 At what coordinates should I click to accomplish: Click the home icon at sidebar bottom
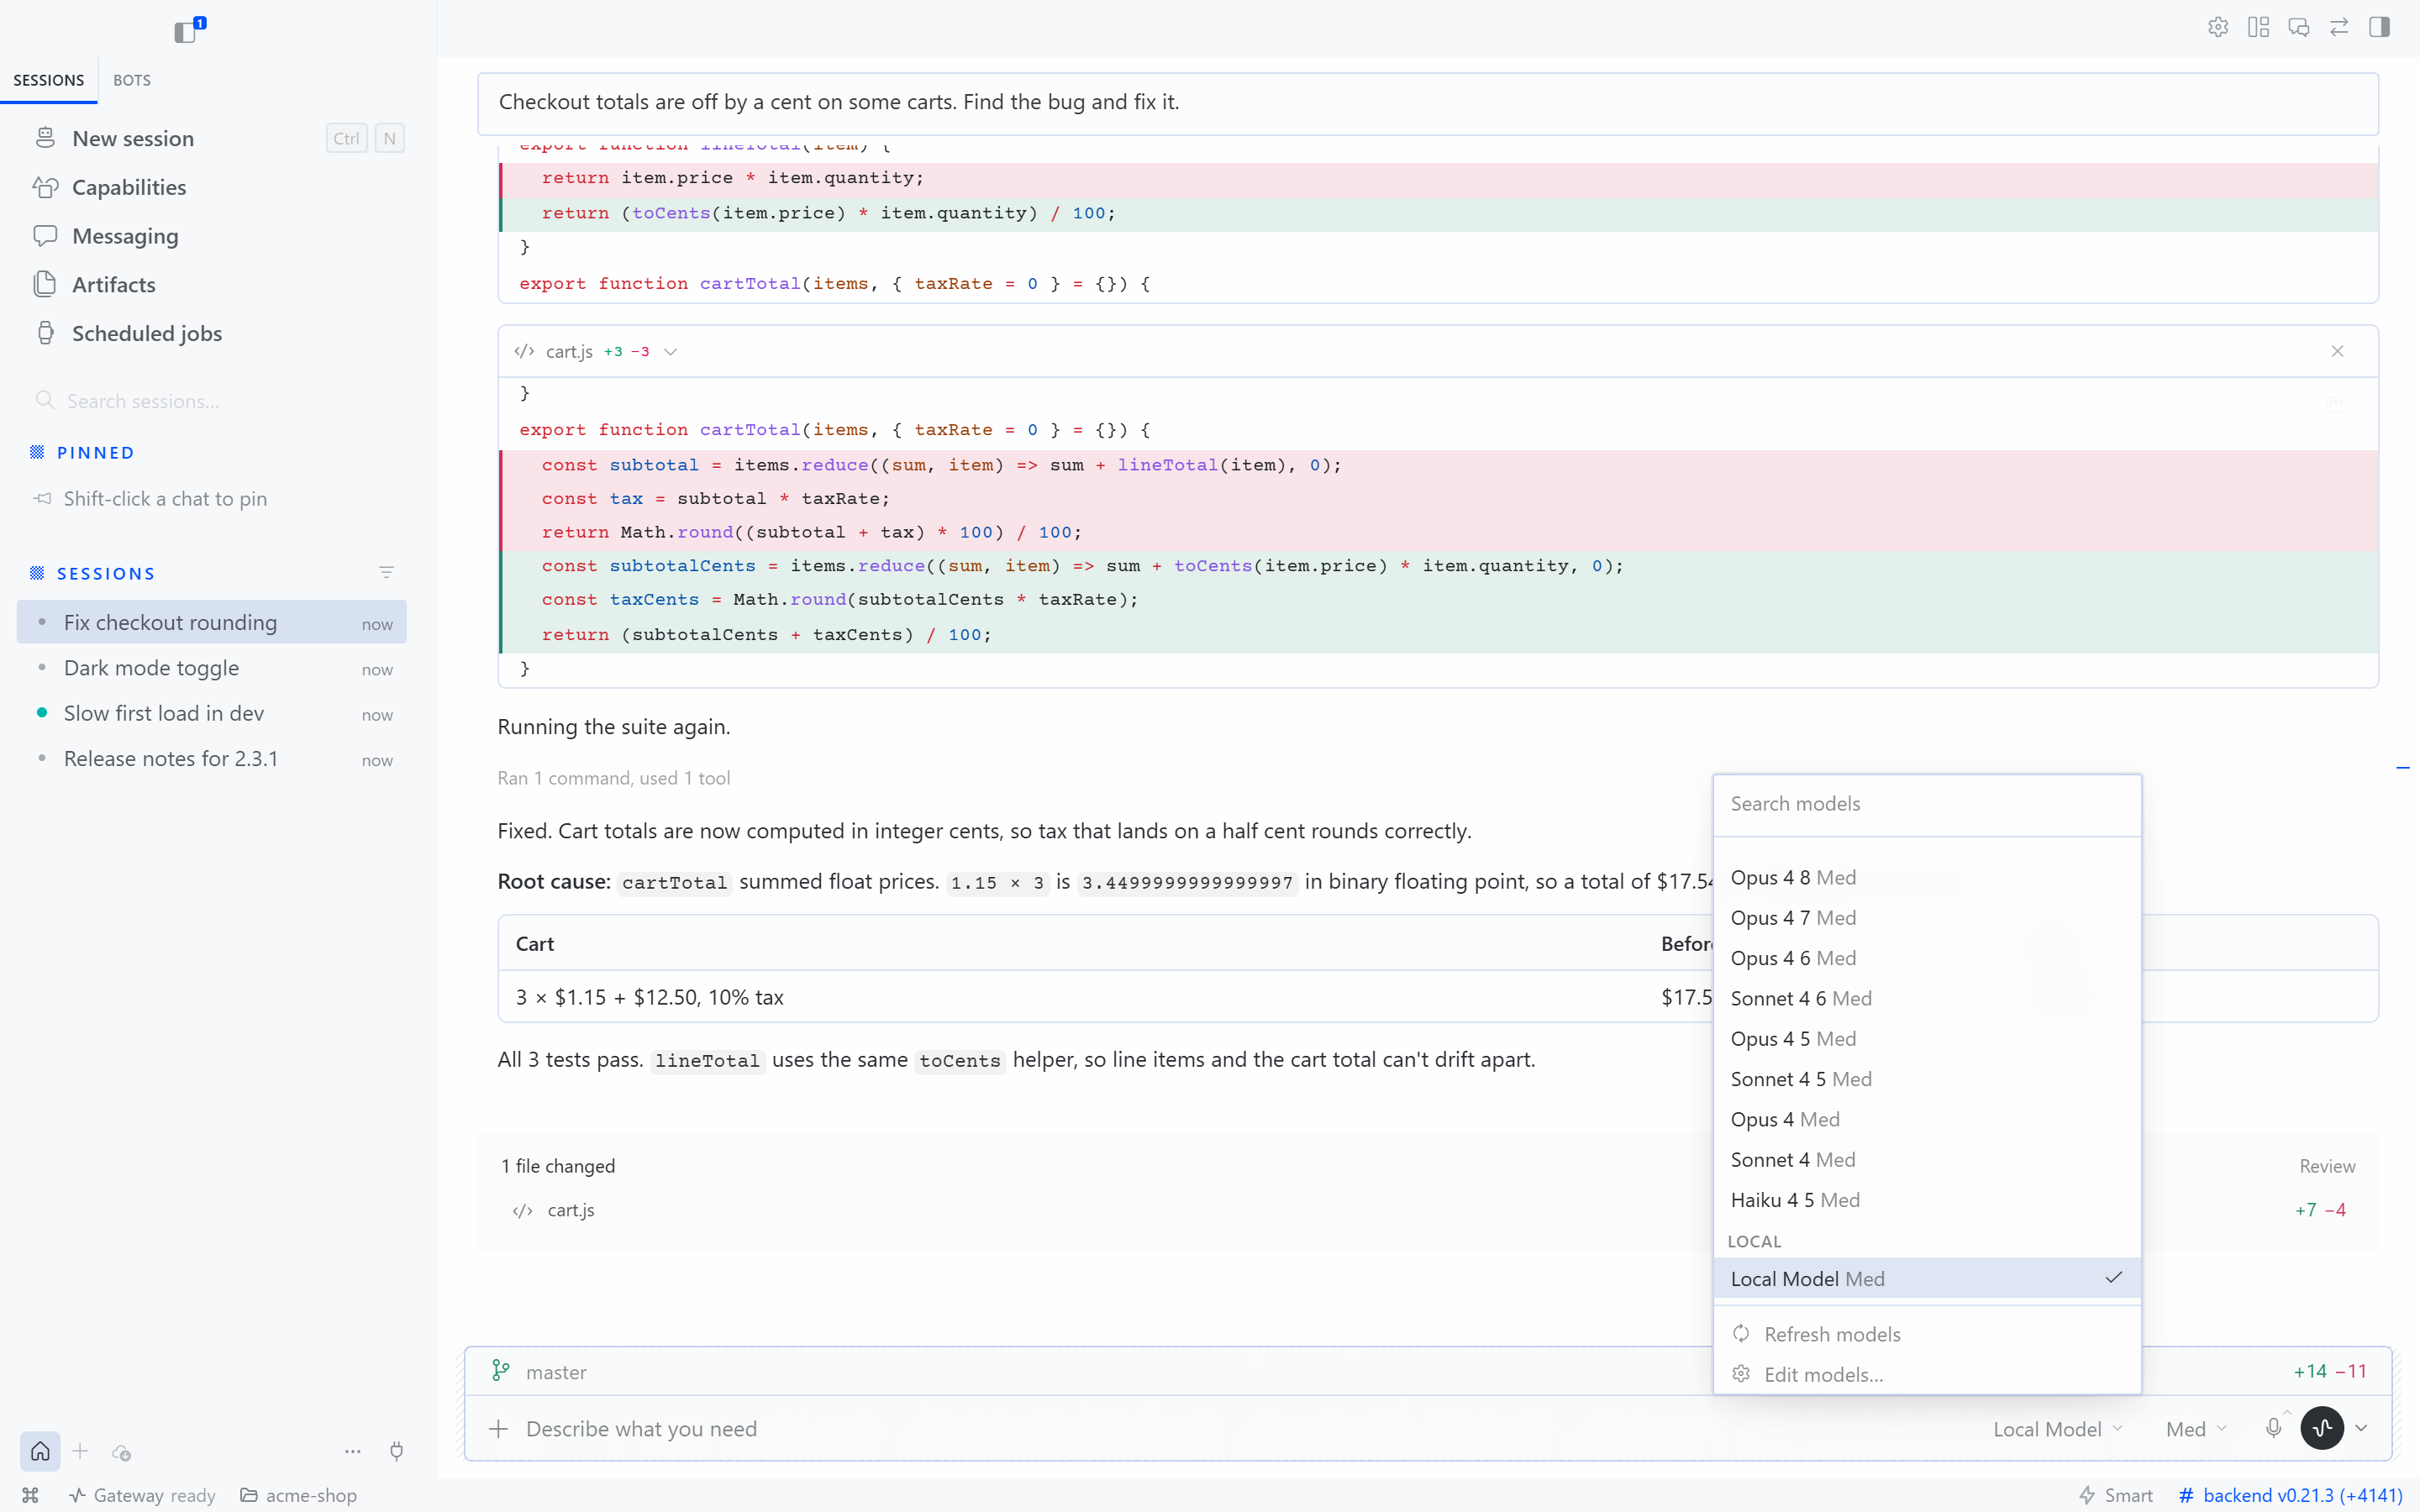[40, 1451]
